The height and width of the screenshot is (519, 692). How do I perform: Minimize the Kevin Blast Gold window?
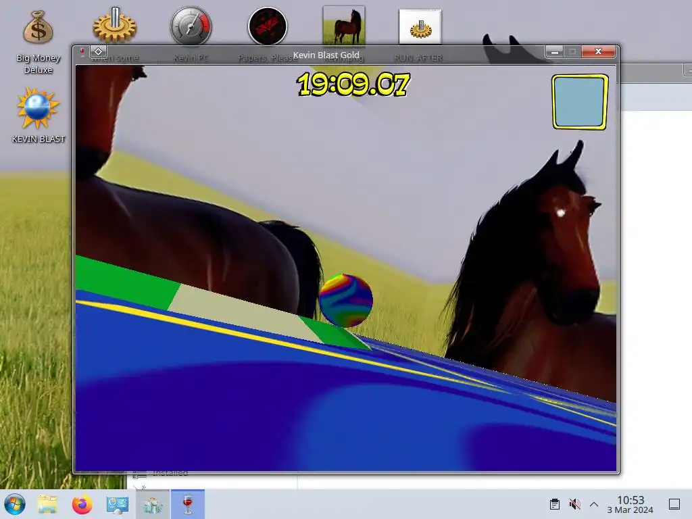(555, 52)
